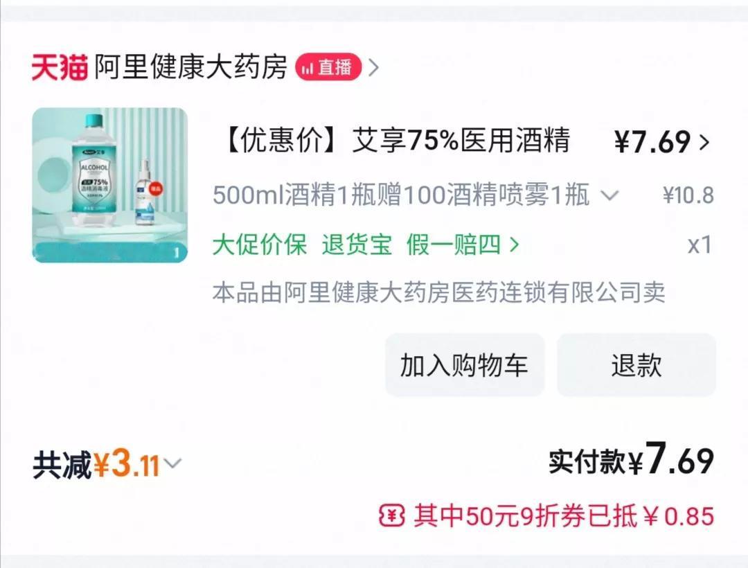The width and height of the screenshot is (748, 568).
Task: Click the chevron after 假一赔四
Action: pyautogui.click(x=514, y=245)
